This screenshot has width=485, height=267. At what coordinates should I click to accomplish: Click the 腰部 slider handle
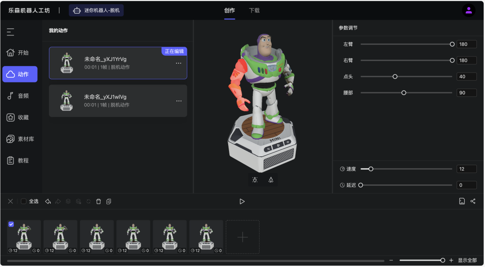pyautogui.click(x=404, y=93)
